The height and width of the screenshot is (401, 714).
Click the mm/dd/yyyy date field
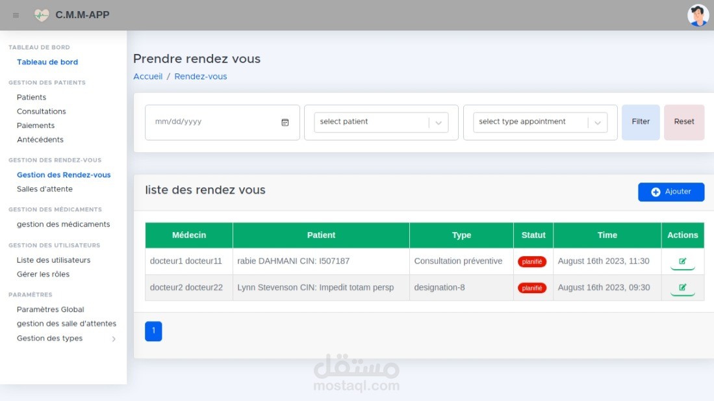222,122
